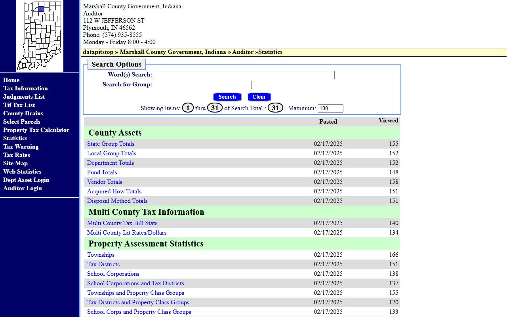Click the County Assets group heading

tap(115, 133)
